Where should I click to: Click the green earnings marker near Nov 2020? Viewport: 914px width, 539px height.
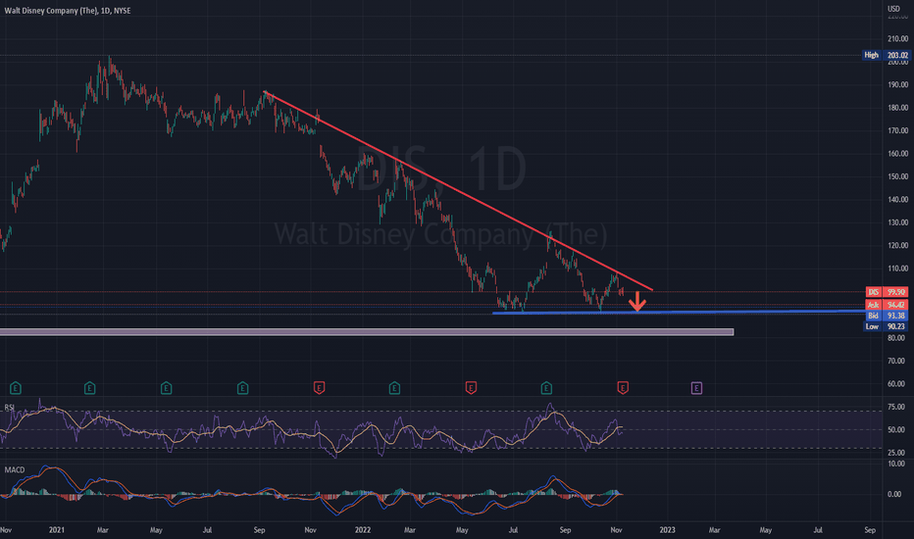click(16, 387)
